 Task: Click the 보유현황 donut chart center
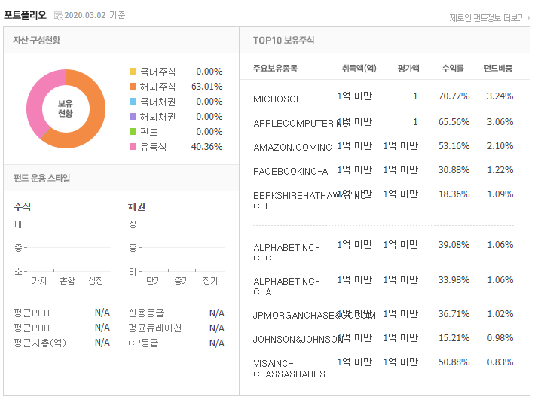pos(66,108)
